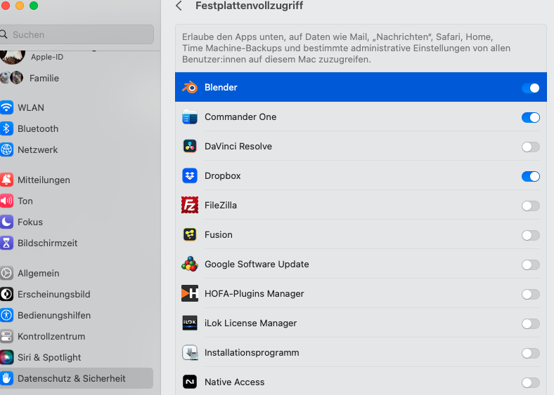The image size is (554, 395).
Task: Select Kontrollzentrum in the sidebar
Action: [51, 336]
